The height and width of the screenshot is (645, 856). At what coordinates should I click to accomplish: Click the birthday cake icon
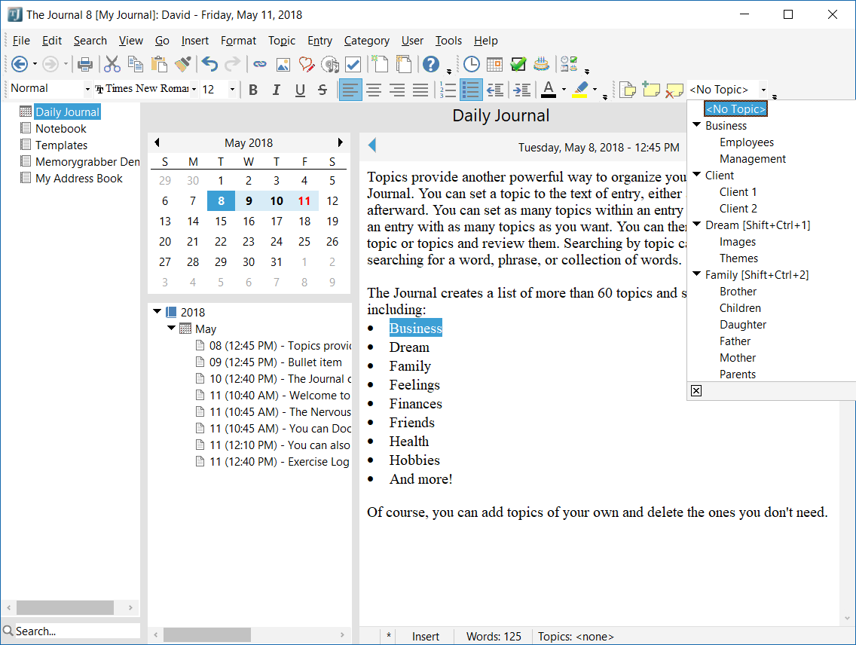pyautogui.click(x=541, y=64)
